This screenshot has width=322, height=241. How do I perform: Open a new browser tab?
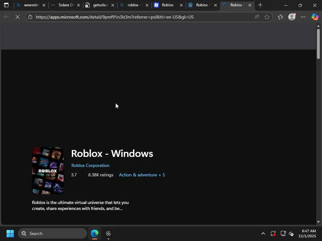260,5
